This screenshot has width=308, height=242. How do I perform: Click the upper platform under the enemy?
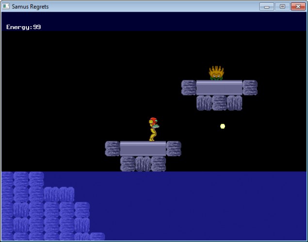click(219, 95)
